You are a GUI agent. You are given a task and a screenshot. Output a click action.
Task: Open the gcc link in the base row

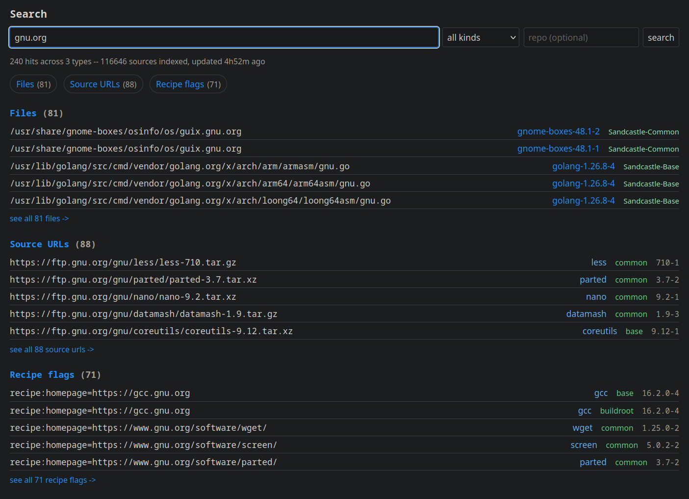tap(601, 393)
